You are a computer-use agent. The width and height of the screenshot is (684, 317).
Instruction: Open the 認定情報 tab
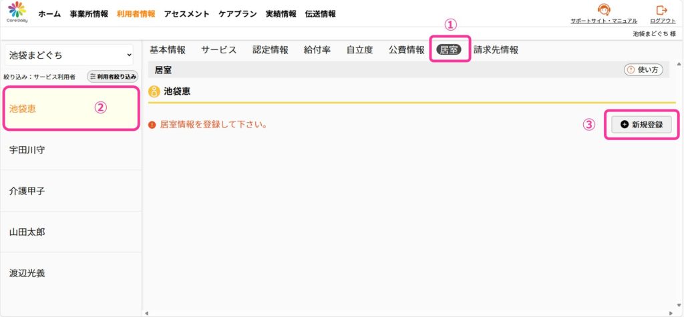tap(271, 50)
